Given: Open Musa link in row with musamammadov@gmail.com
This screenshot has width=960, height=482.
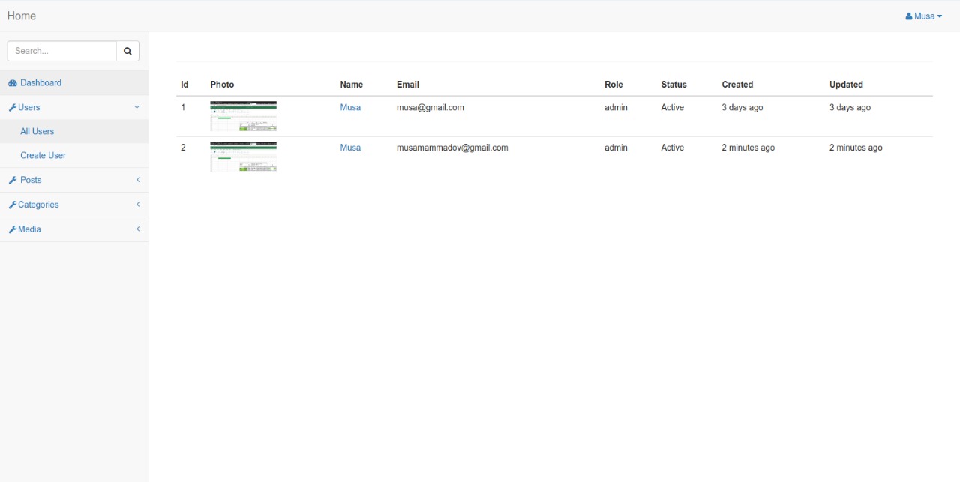Looking at the screenshot, I should click(350, 148).
